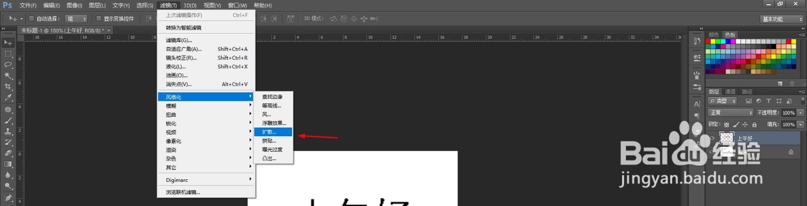807x206 pixels.
Task: Expand the Digimarc submenu
Action: pyautogui.click(x=206, y=180)
